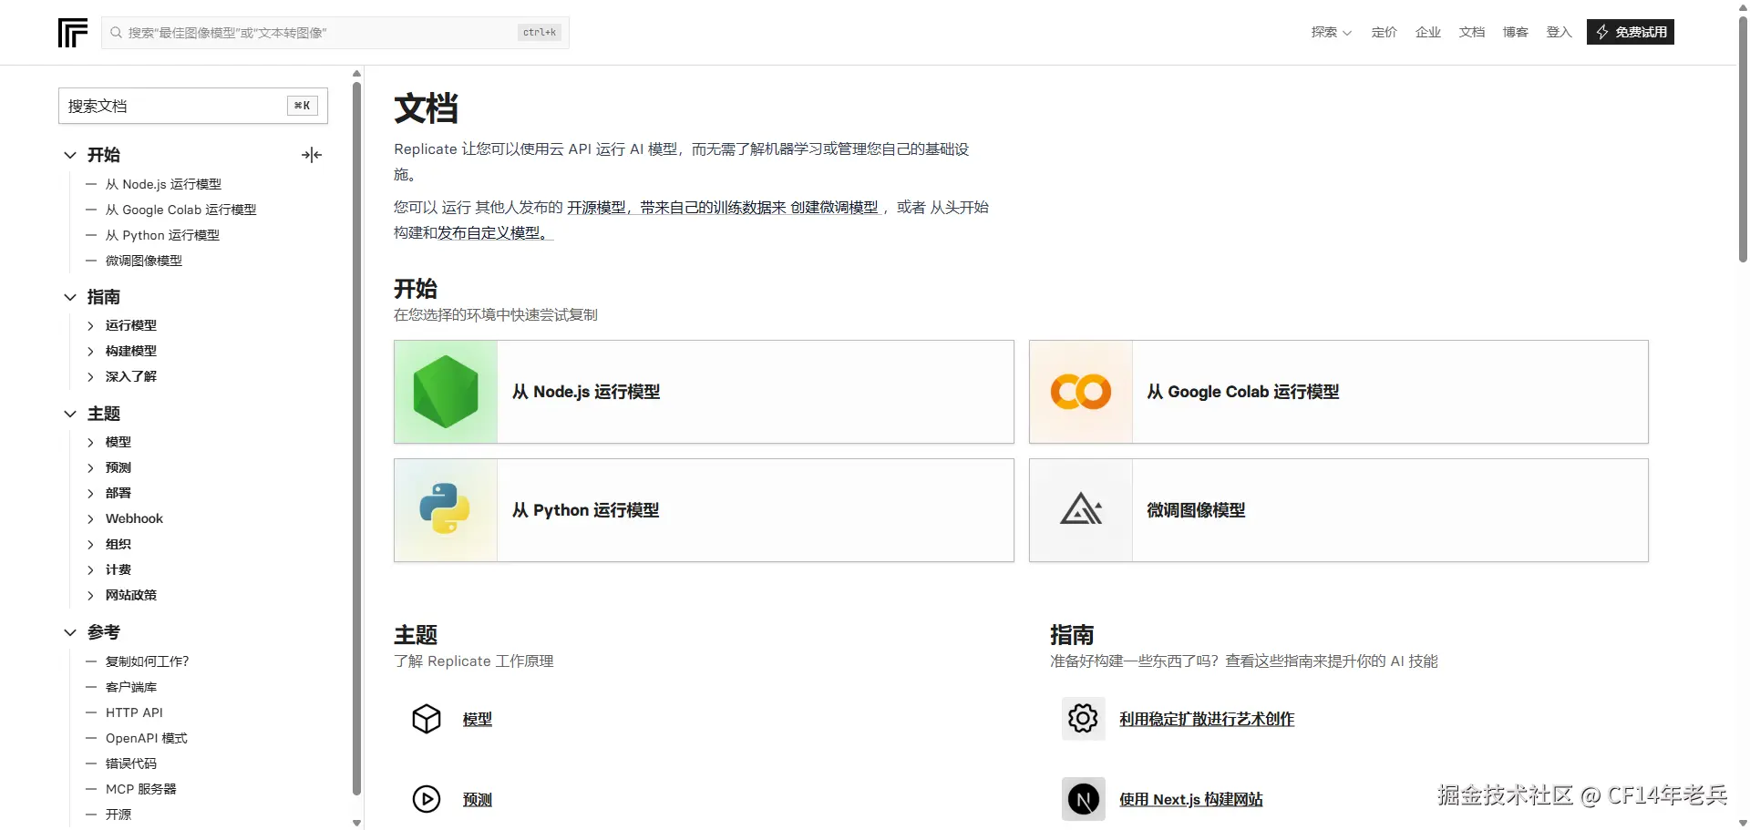Expand 构建模型 in sidebar

coord(90,351)
